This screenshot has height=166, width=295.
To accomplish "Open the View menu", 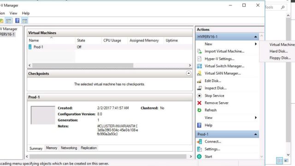I will (x=13, y=13).
